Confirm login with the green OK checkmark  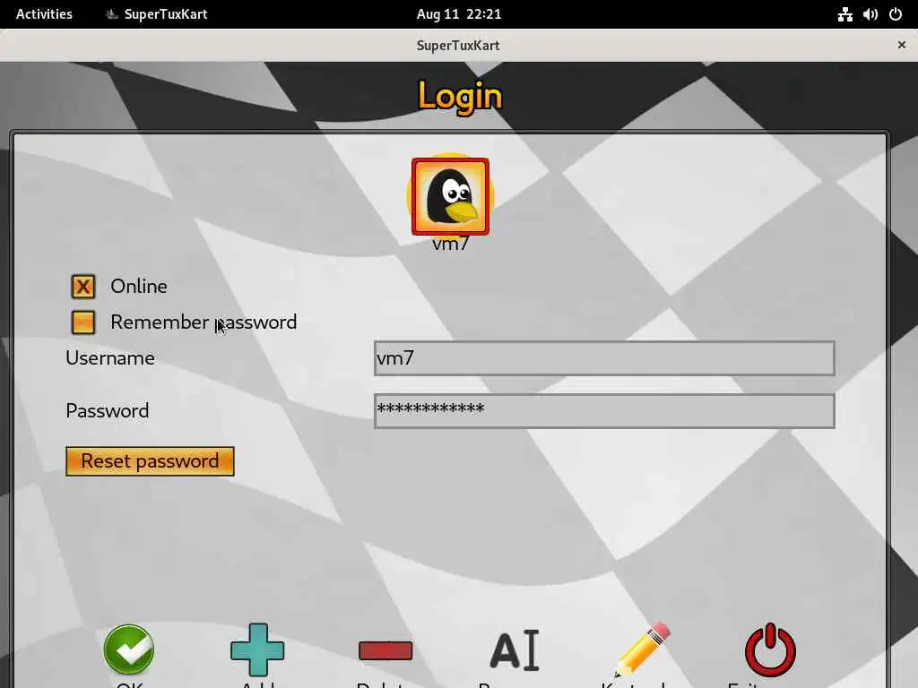coord(129,649)
